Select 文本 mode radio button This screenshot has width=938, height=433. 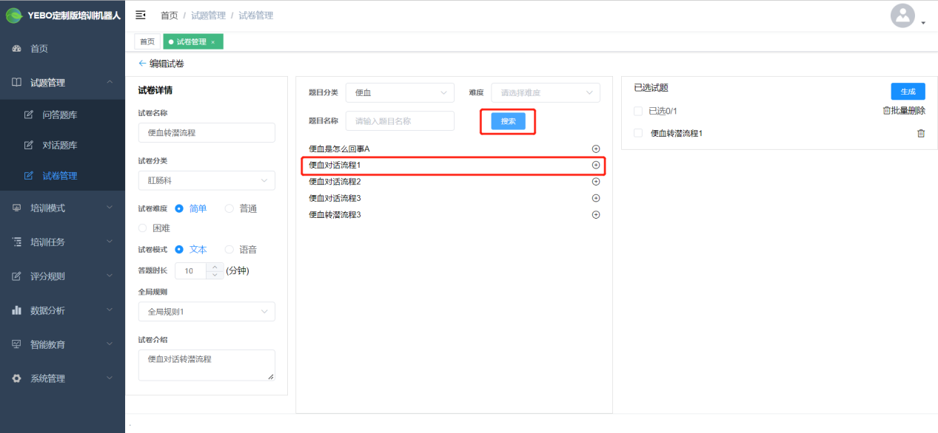click(179, 250)
